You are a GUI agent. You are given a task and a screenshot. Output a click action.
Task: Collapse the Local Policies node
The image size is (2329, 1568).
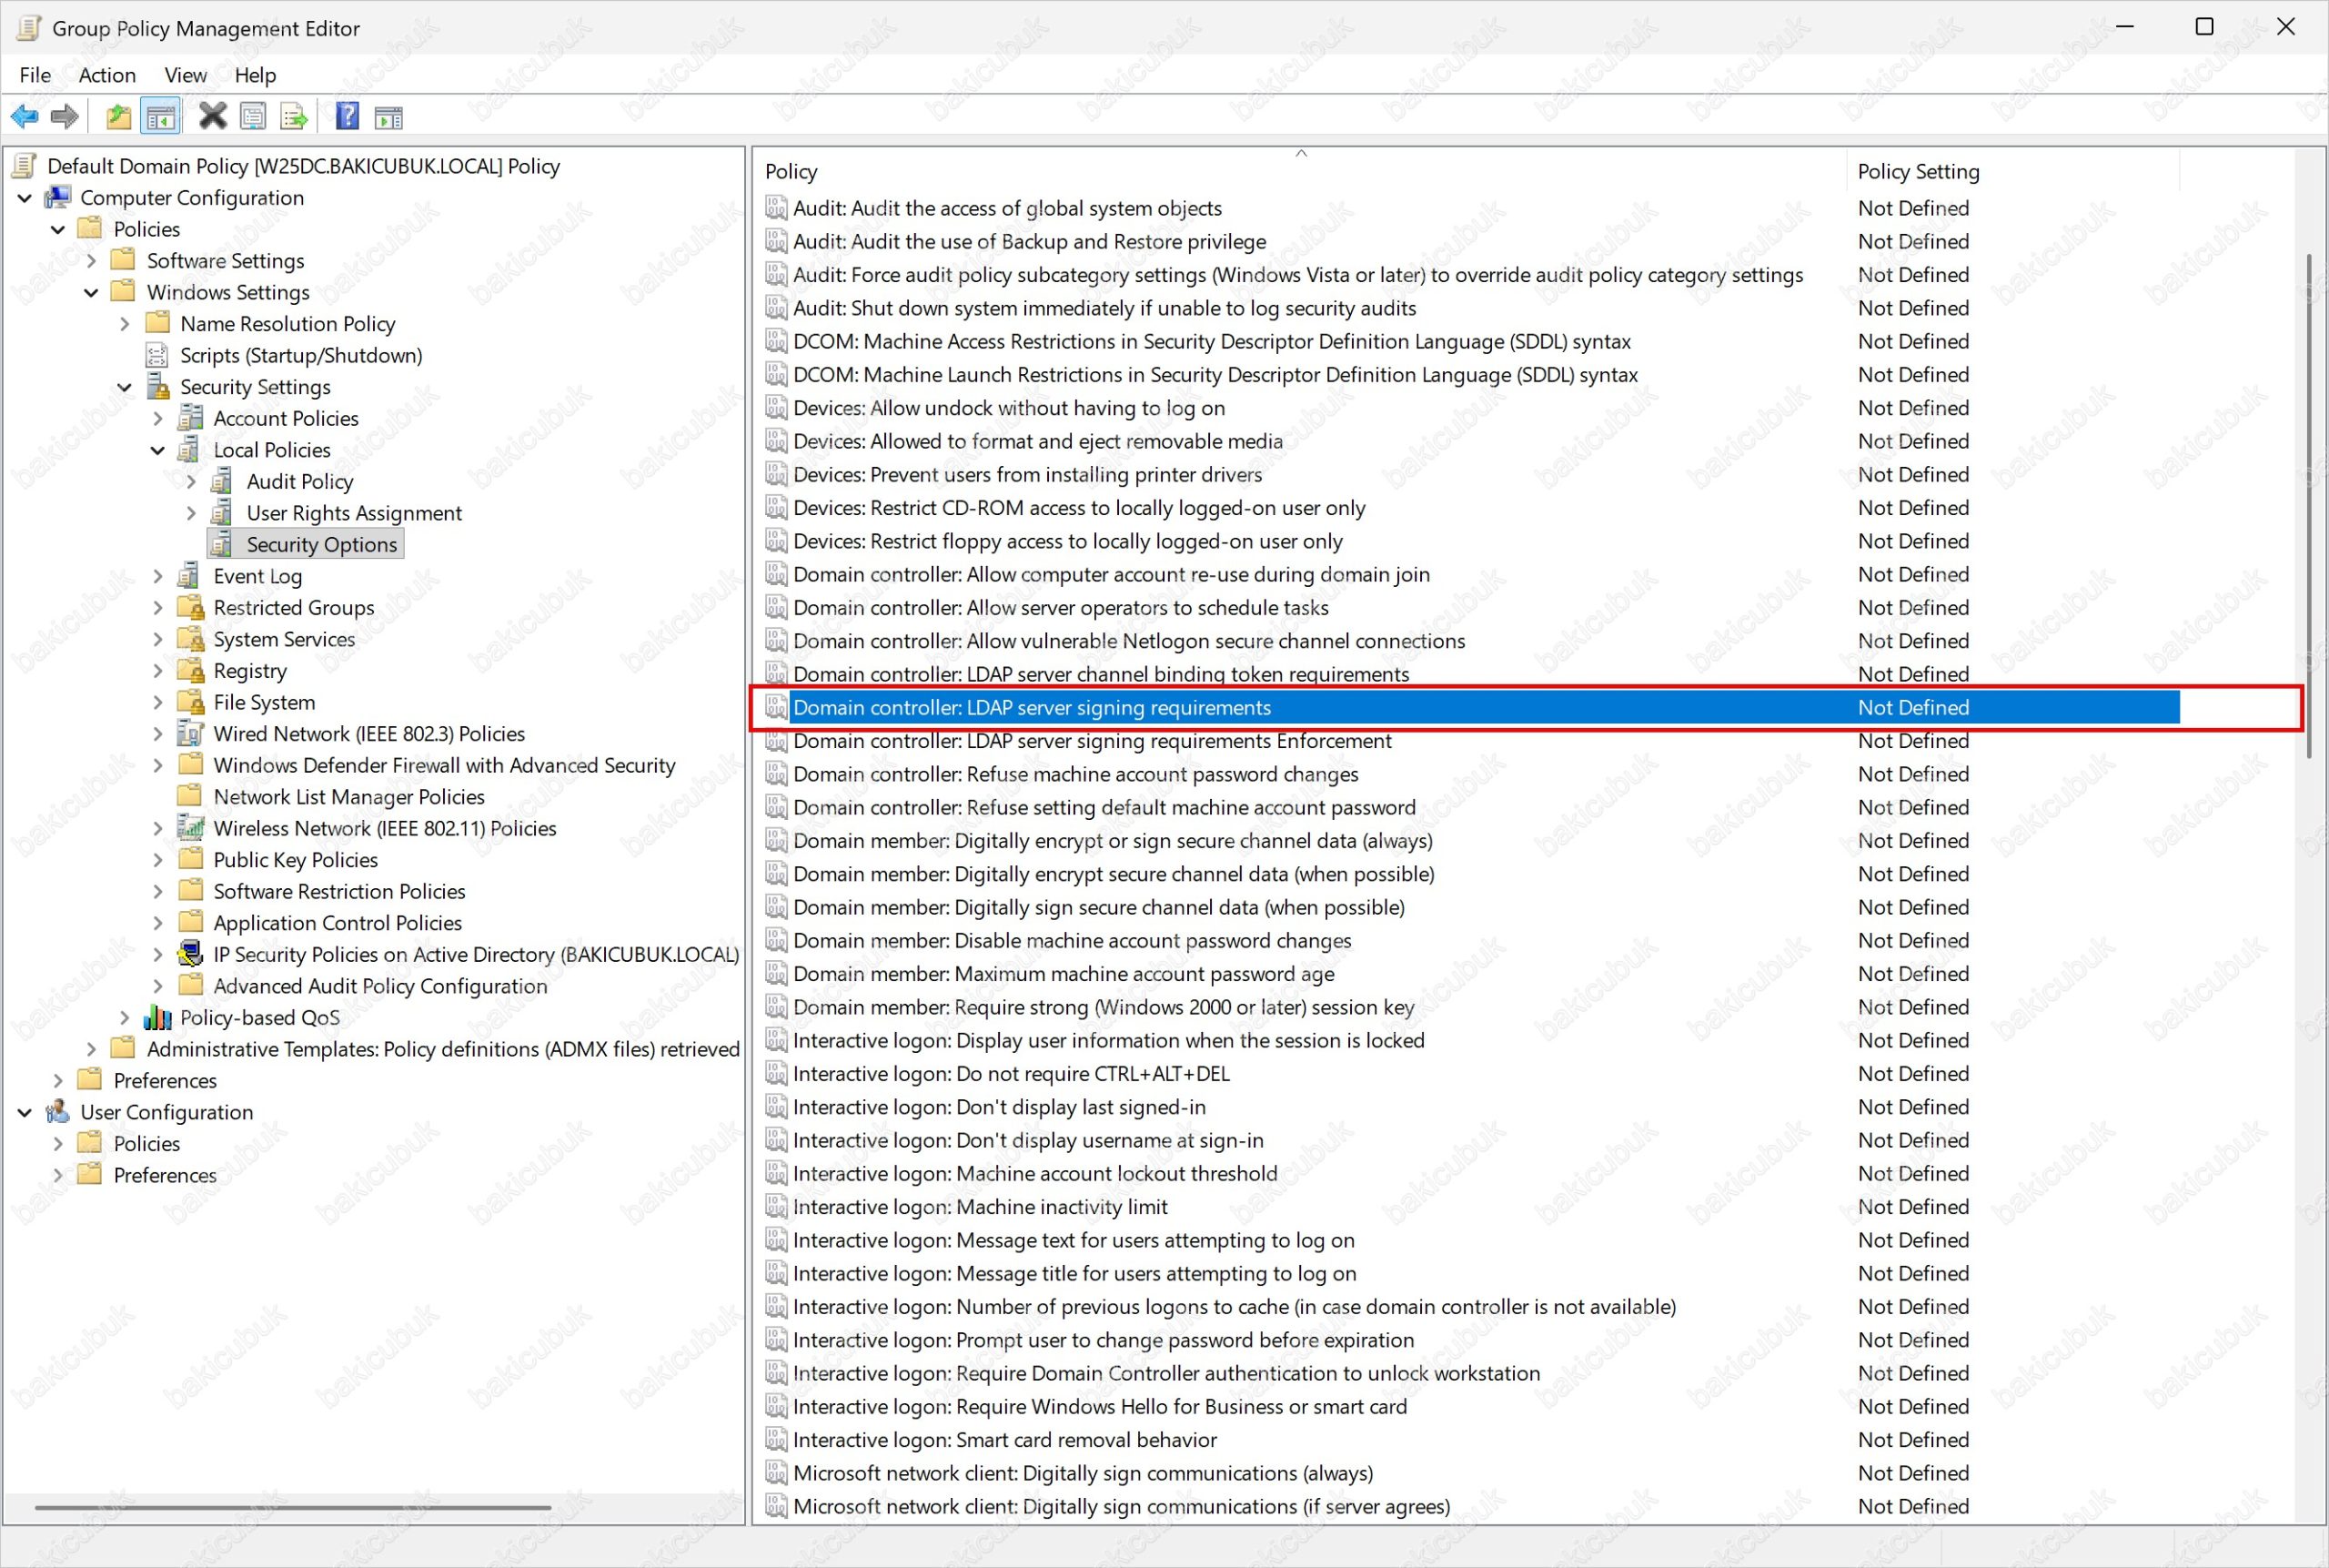[x=158, y=450]
